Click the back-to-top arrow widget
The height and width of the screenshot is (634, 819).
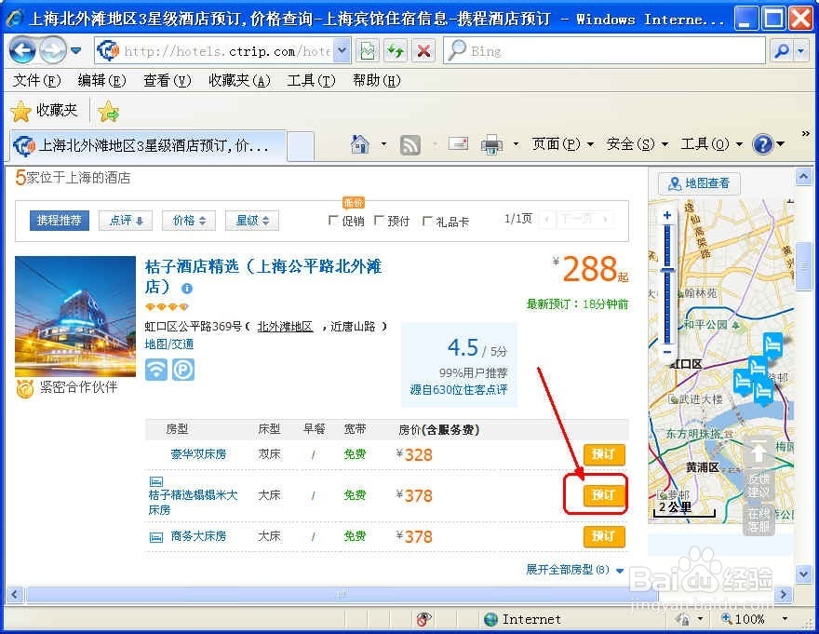point(759,452)
